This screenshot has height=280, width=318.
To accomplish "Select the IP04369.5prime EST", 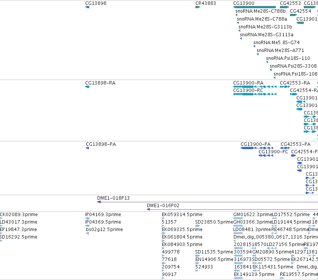I will tap(103, 222).
